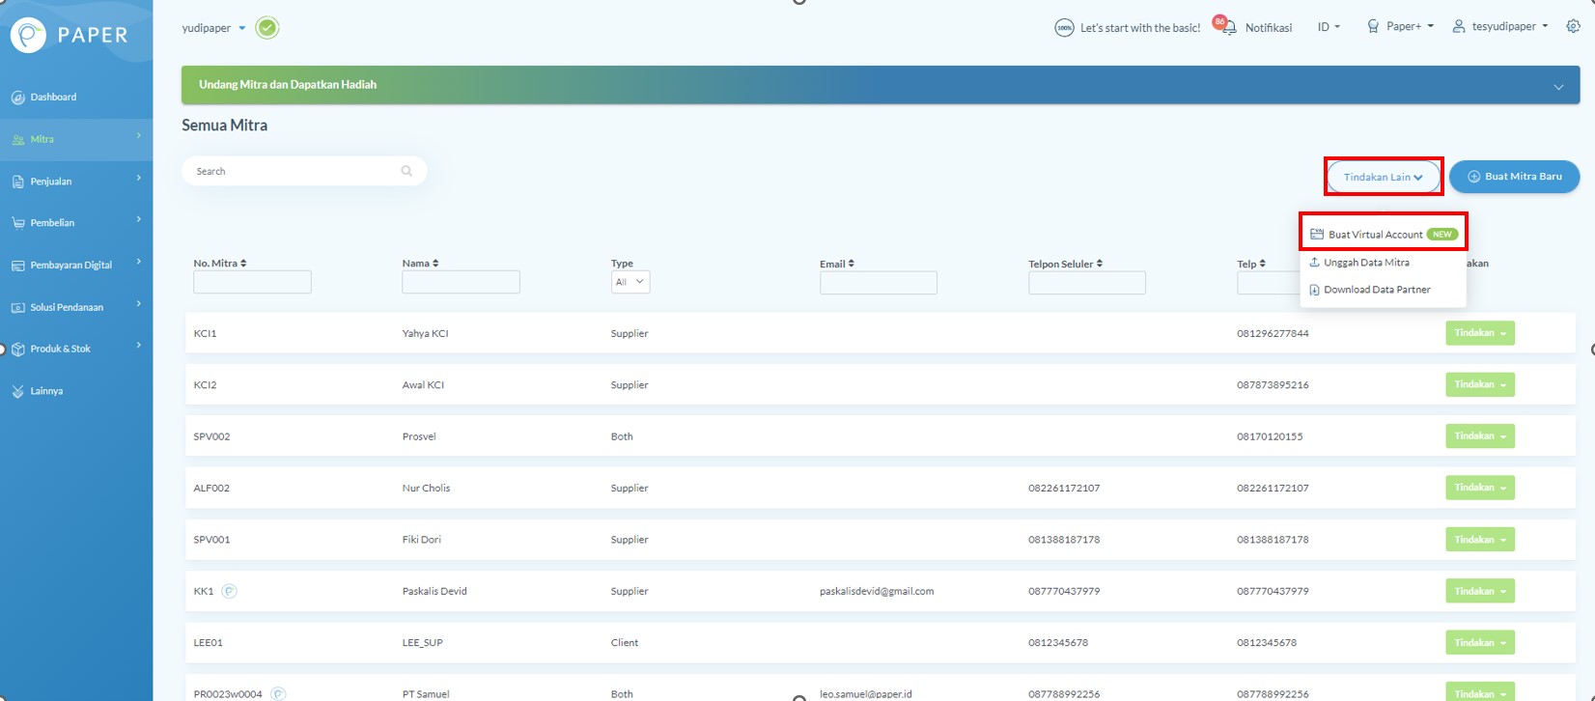Image resolution: width=1595 pixels, height=701 pixels.
Task: Open the Type filter All dropdown
Action: click(630, 282)
